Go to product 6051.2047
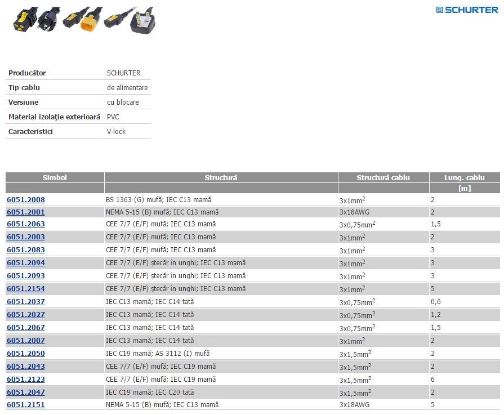Image resolution: width=504 pixels, height=415 pixels. coord(26,392)
